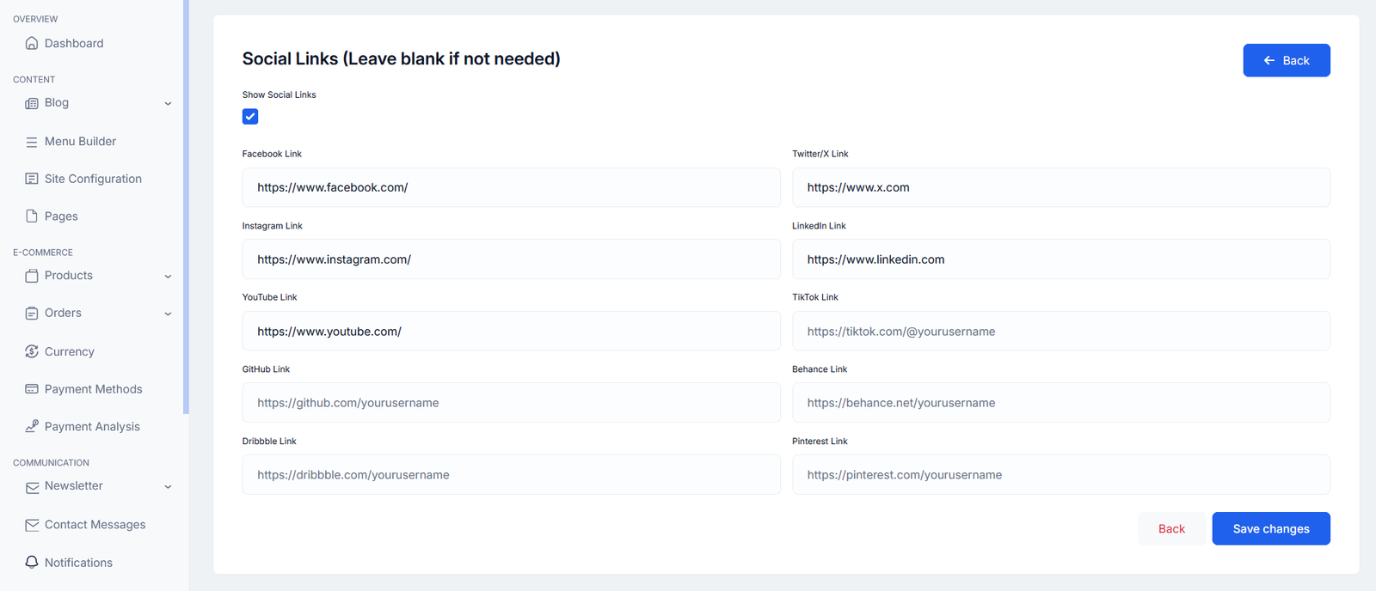Expand the Blog submenu chevron
Viewport: 1376px width, 591px height.
click(x=168, y=104)
